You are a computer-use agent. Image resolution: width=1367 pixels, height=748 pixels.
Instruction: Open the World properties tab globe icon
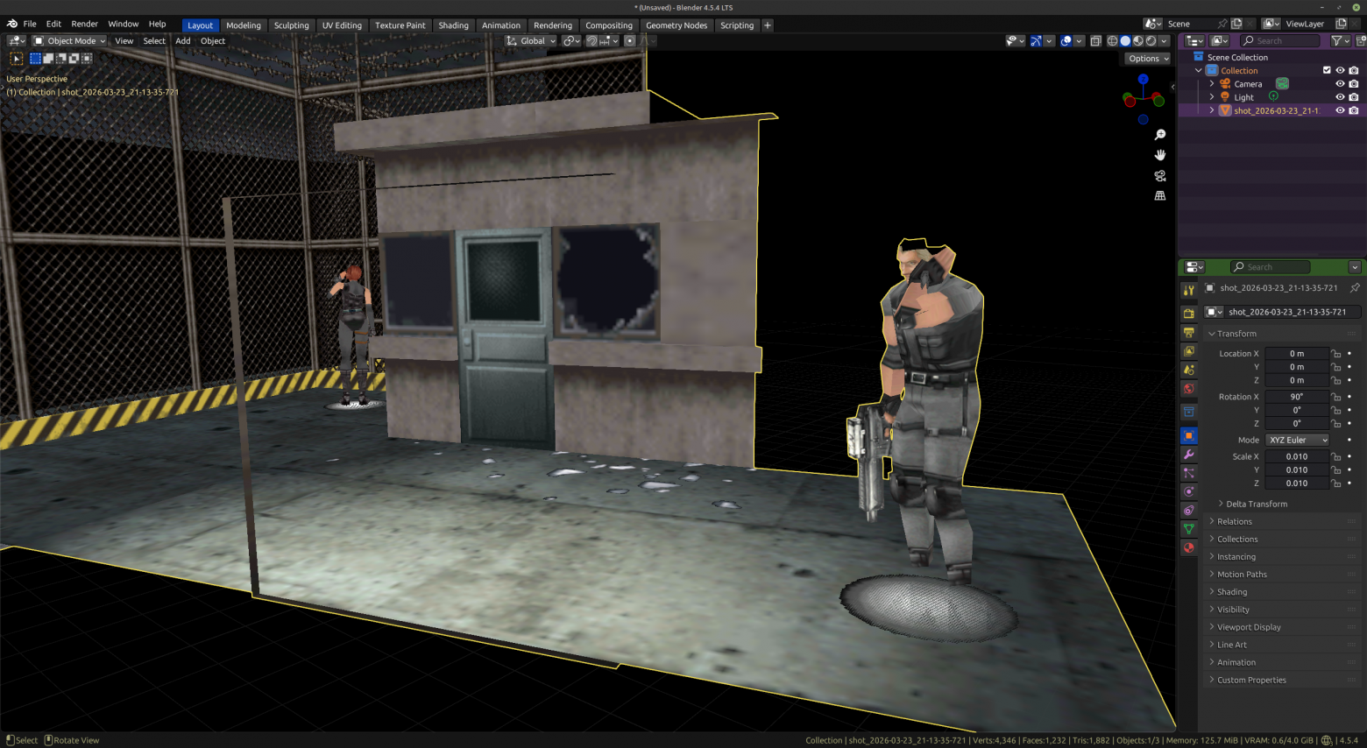pos(1189,388)
